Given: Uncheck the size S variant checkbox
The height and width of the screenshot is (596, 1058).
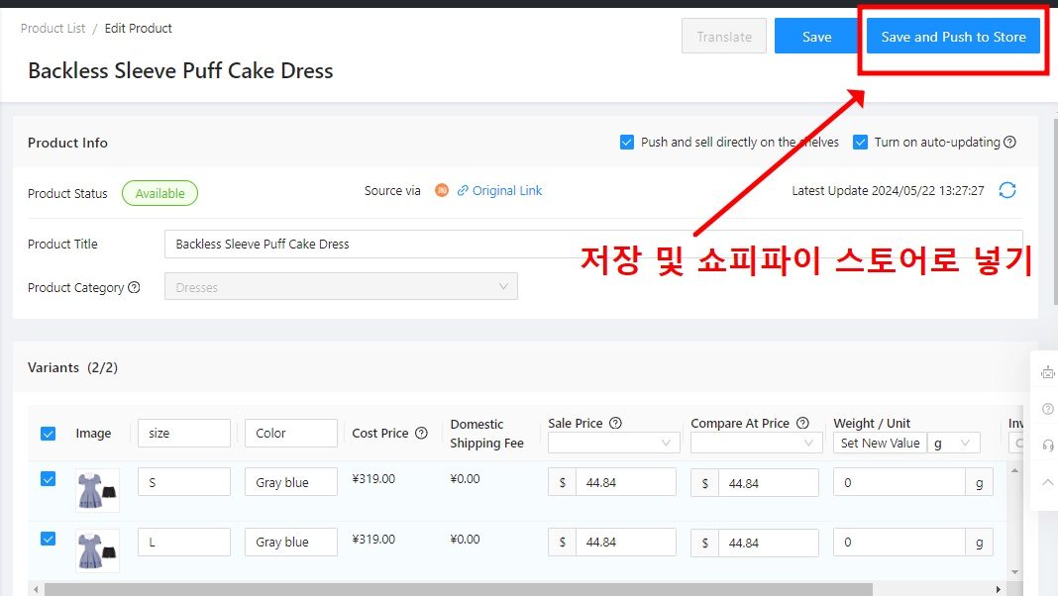Looking at the screenshot, I should (x=48, y=479).
